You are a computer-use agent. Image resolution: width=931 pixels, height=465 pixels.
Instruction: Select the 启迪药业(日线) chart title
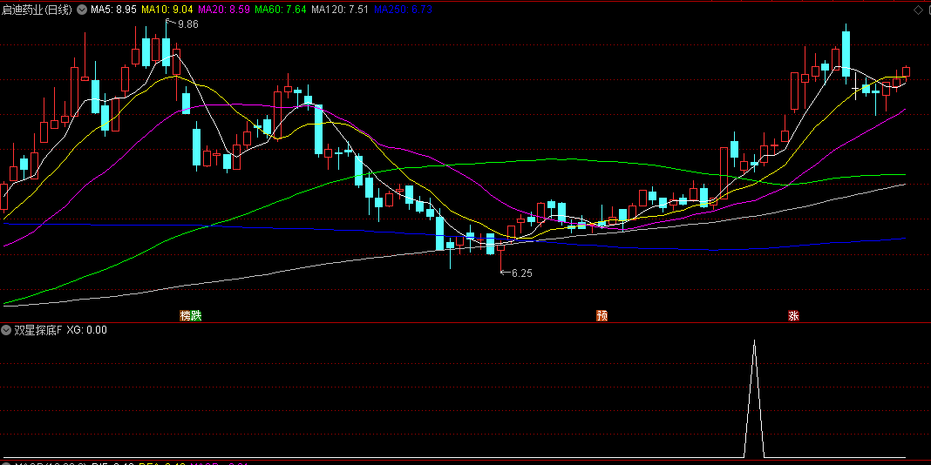(37, 10)
